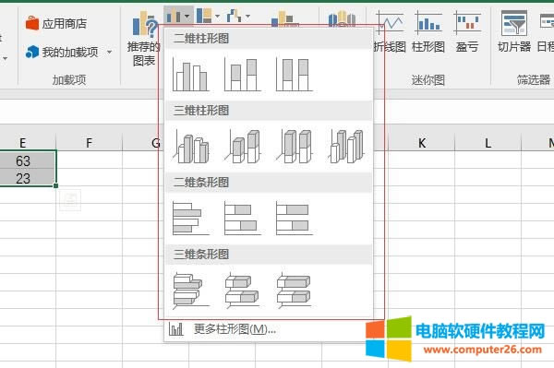The image size is (554, 368).
Task: Select the 2D stacked bar chart
Action: [242, 218]
